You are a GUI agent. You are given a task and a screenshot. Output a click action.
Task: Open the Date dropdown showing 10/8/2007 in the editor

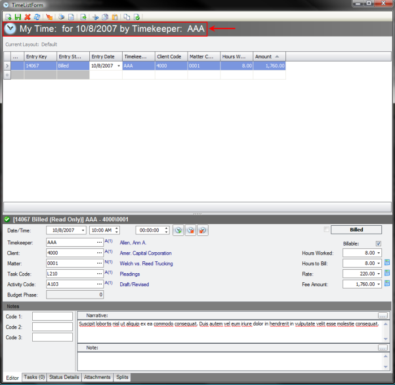(83, 230)
